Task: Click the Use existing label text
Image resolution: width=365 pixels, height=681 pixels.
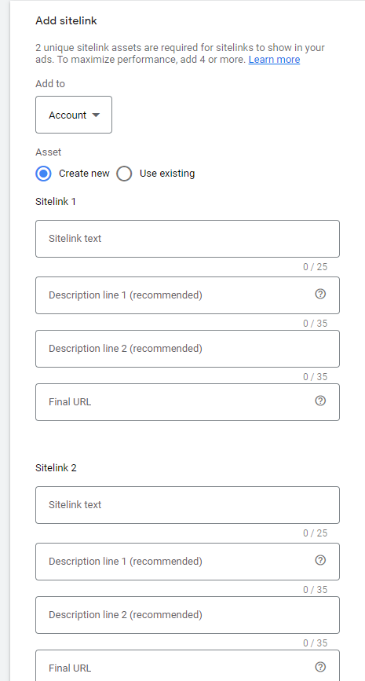Action: [167, 174]
